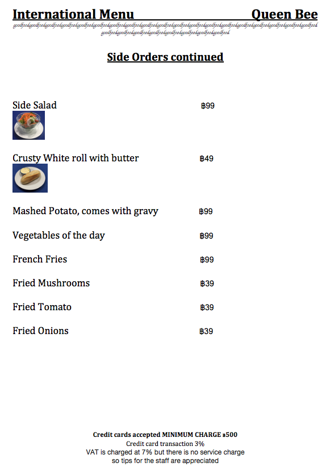Click the International Menu heading
The height and width of the screenshot is (471, 330).
(73, 14)
